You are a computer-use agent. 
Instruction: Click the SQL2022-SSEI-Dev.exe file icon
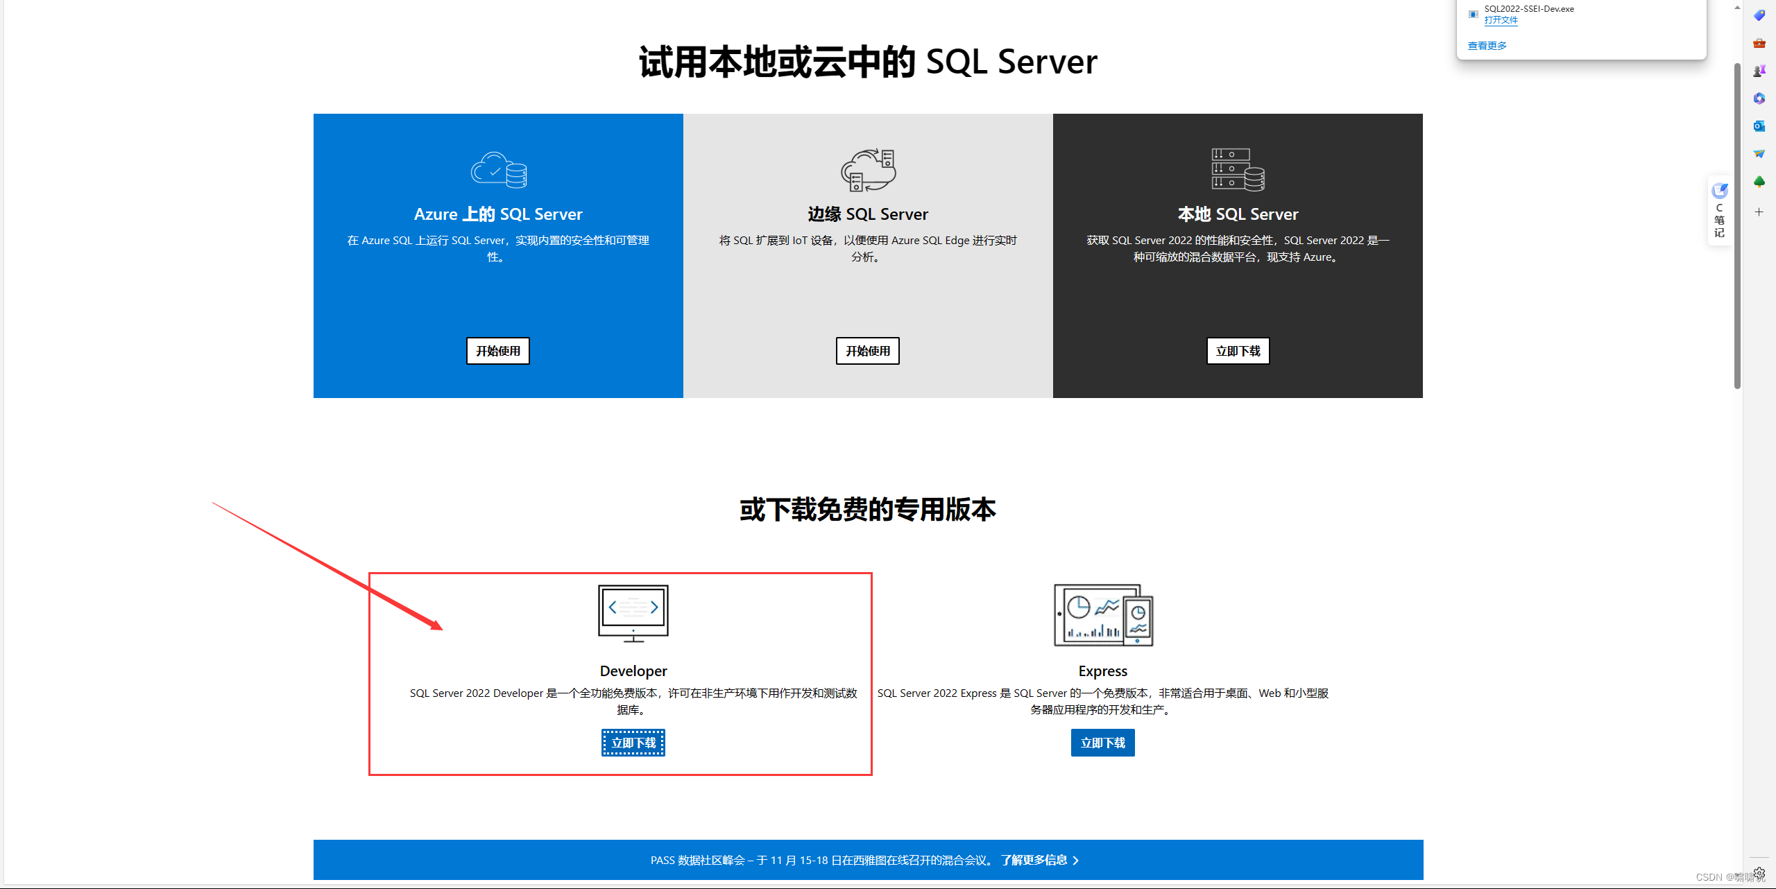[x=1474, y=14]
